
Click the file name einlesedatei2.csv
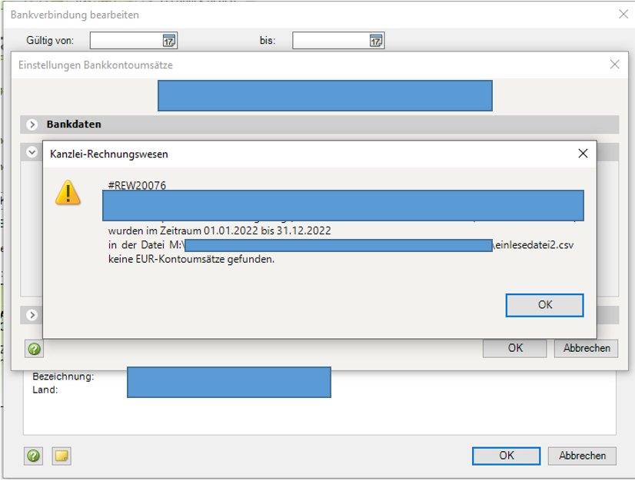[534, 245]
